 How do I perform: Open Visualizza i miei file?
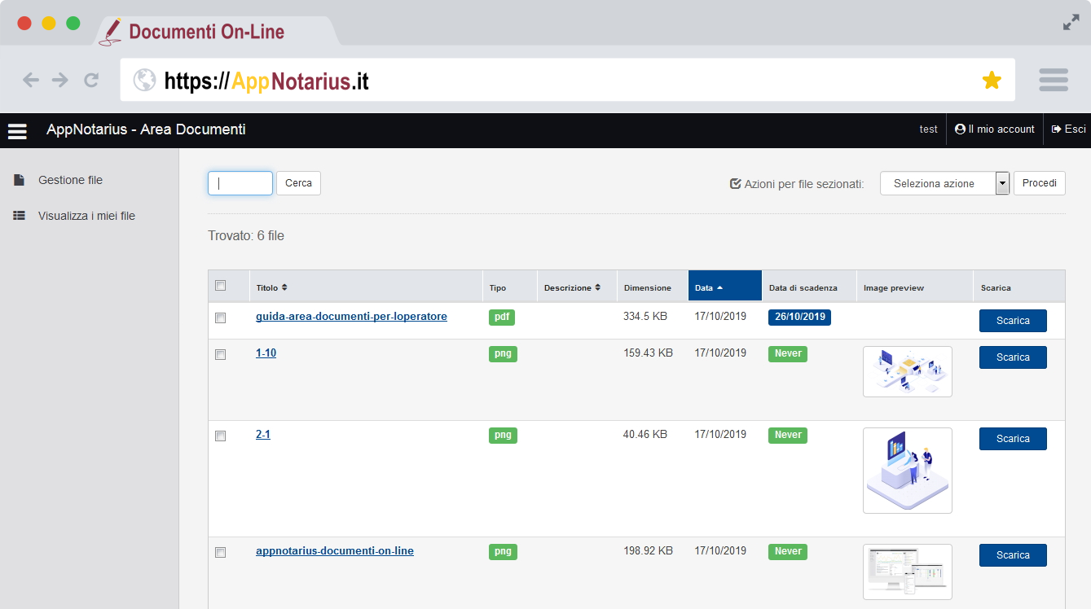[86, 216]
